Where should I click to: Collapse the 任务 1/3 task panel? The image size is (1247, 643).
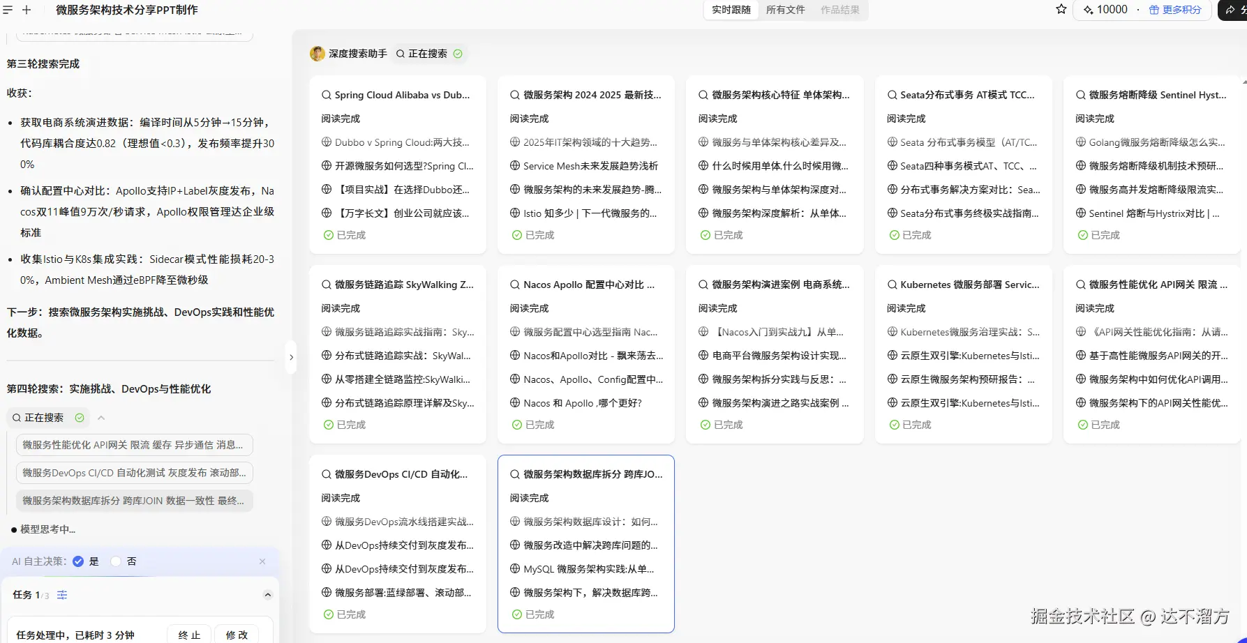(267, 595)
